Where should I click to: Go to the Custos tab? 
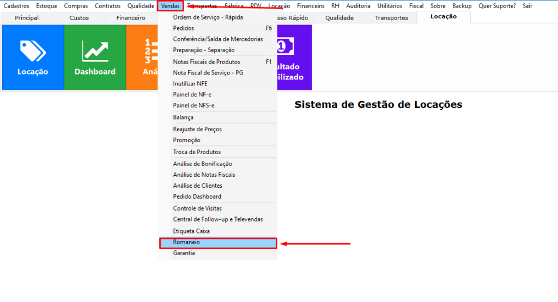[x=79, y=18]
